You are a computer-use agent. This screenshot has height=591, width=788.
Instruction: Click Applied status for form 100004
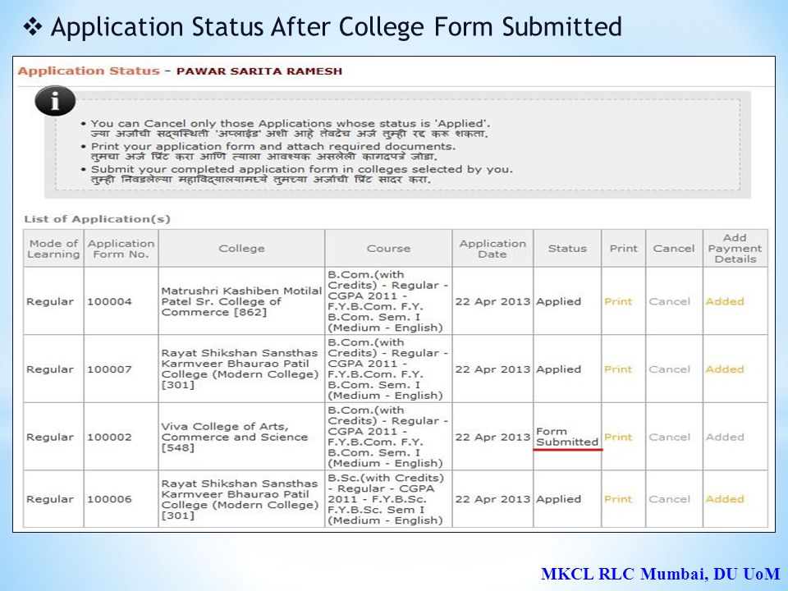pos(567,301)
